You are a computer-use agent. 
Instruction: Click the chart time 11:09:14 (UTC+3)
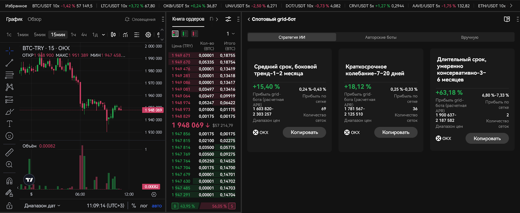click(106, 206)
